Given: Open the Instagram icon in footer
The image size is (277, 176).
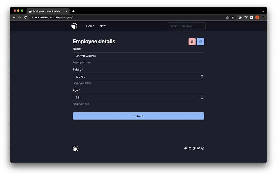Looking at the screenshot, I should point(203,148).
